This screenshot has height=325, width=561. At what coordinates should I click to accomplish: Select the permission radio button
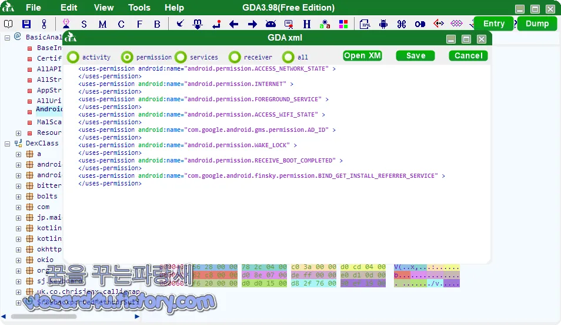coord(126,57)
